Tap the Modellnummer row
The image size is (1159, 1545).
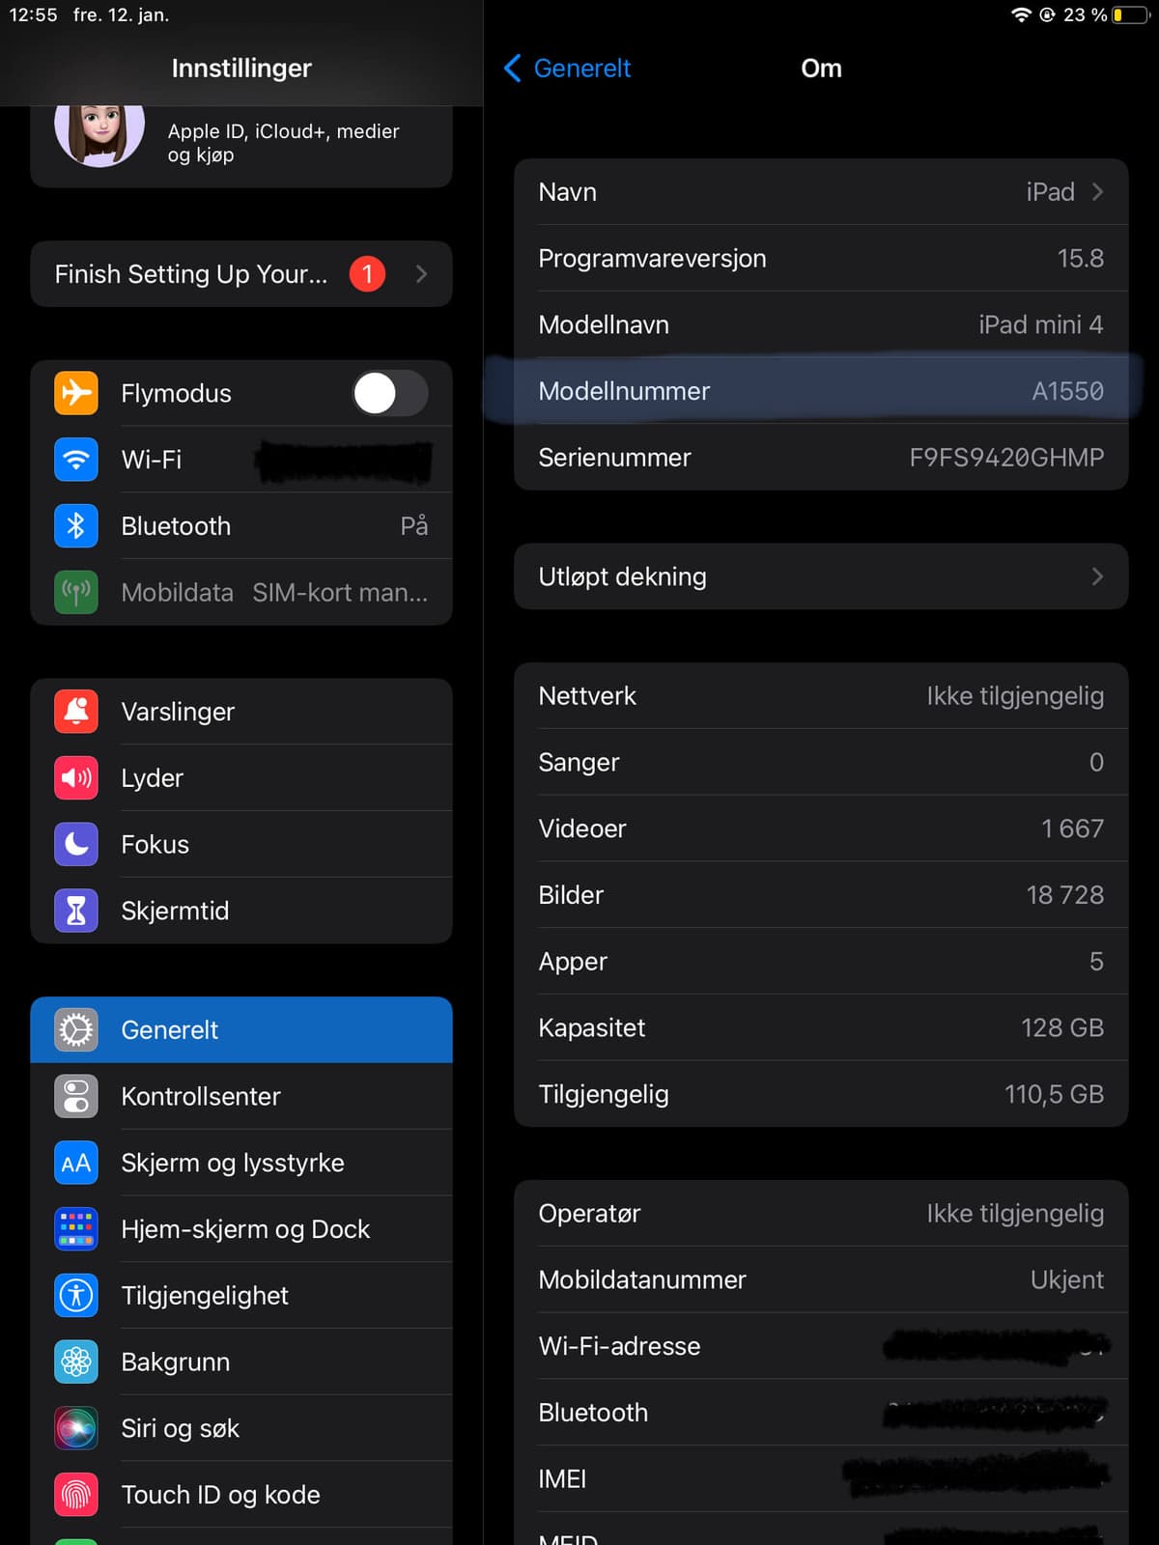[820, 391]
